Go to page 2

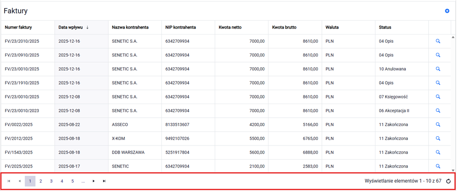coord(41,181)
